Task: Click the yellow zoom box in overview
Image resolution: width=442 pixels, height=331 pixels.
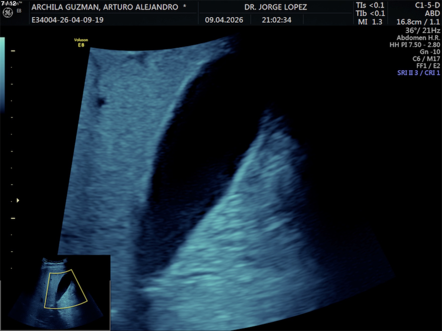Action: [66, 289]
